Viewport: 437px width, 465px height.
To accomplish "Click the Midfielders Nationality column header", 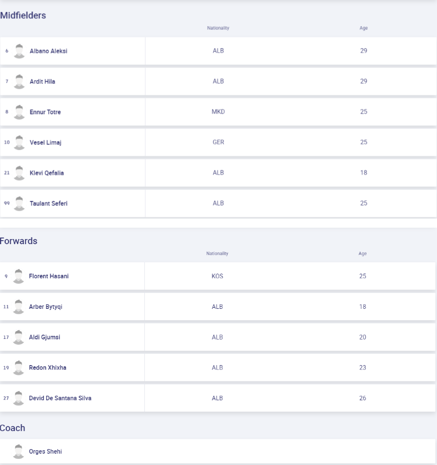I will coord(218,28).
